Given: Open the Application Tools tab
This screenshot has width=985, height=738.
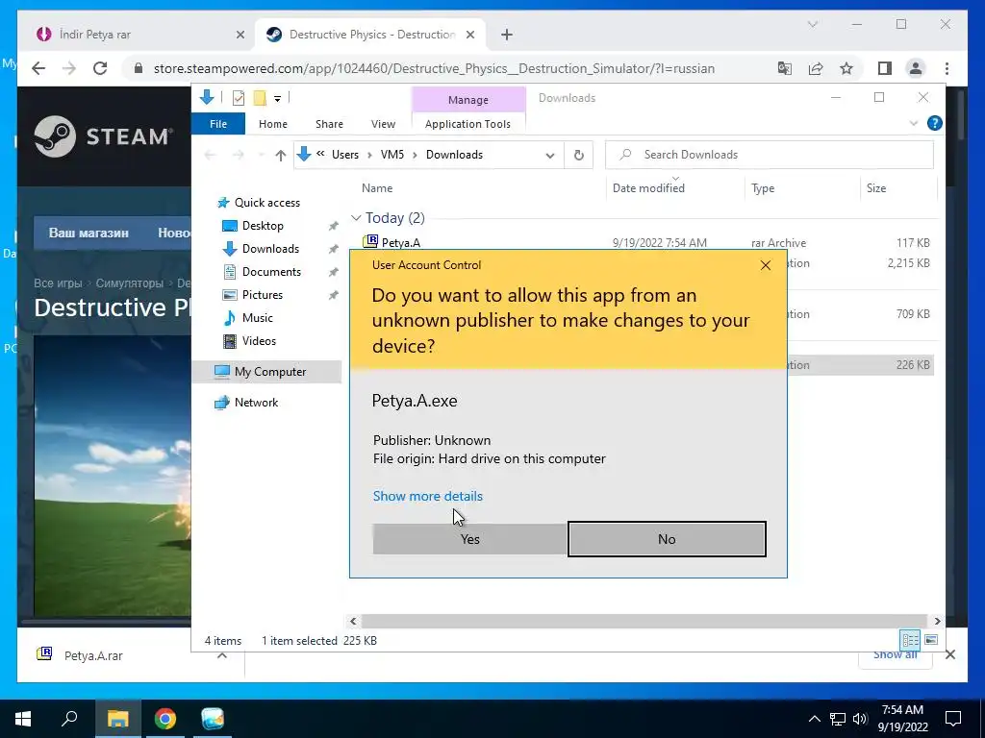Looking at the screenshot, I should tap(467, 124).
